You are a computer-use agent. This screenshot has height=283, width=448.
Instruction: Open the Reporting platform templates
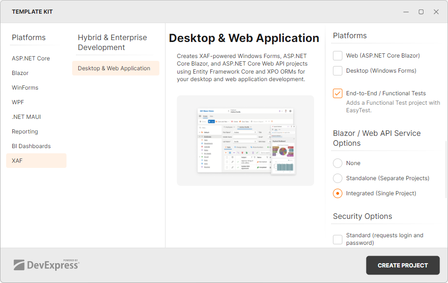click(25, 131)
